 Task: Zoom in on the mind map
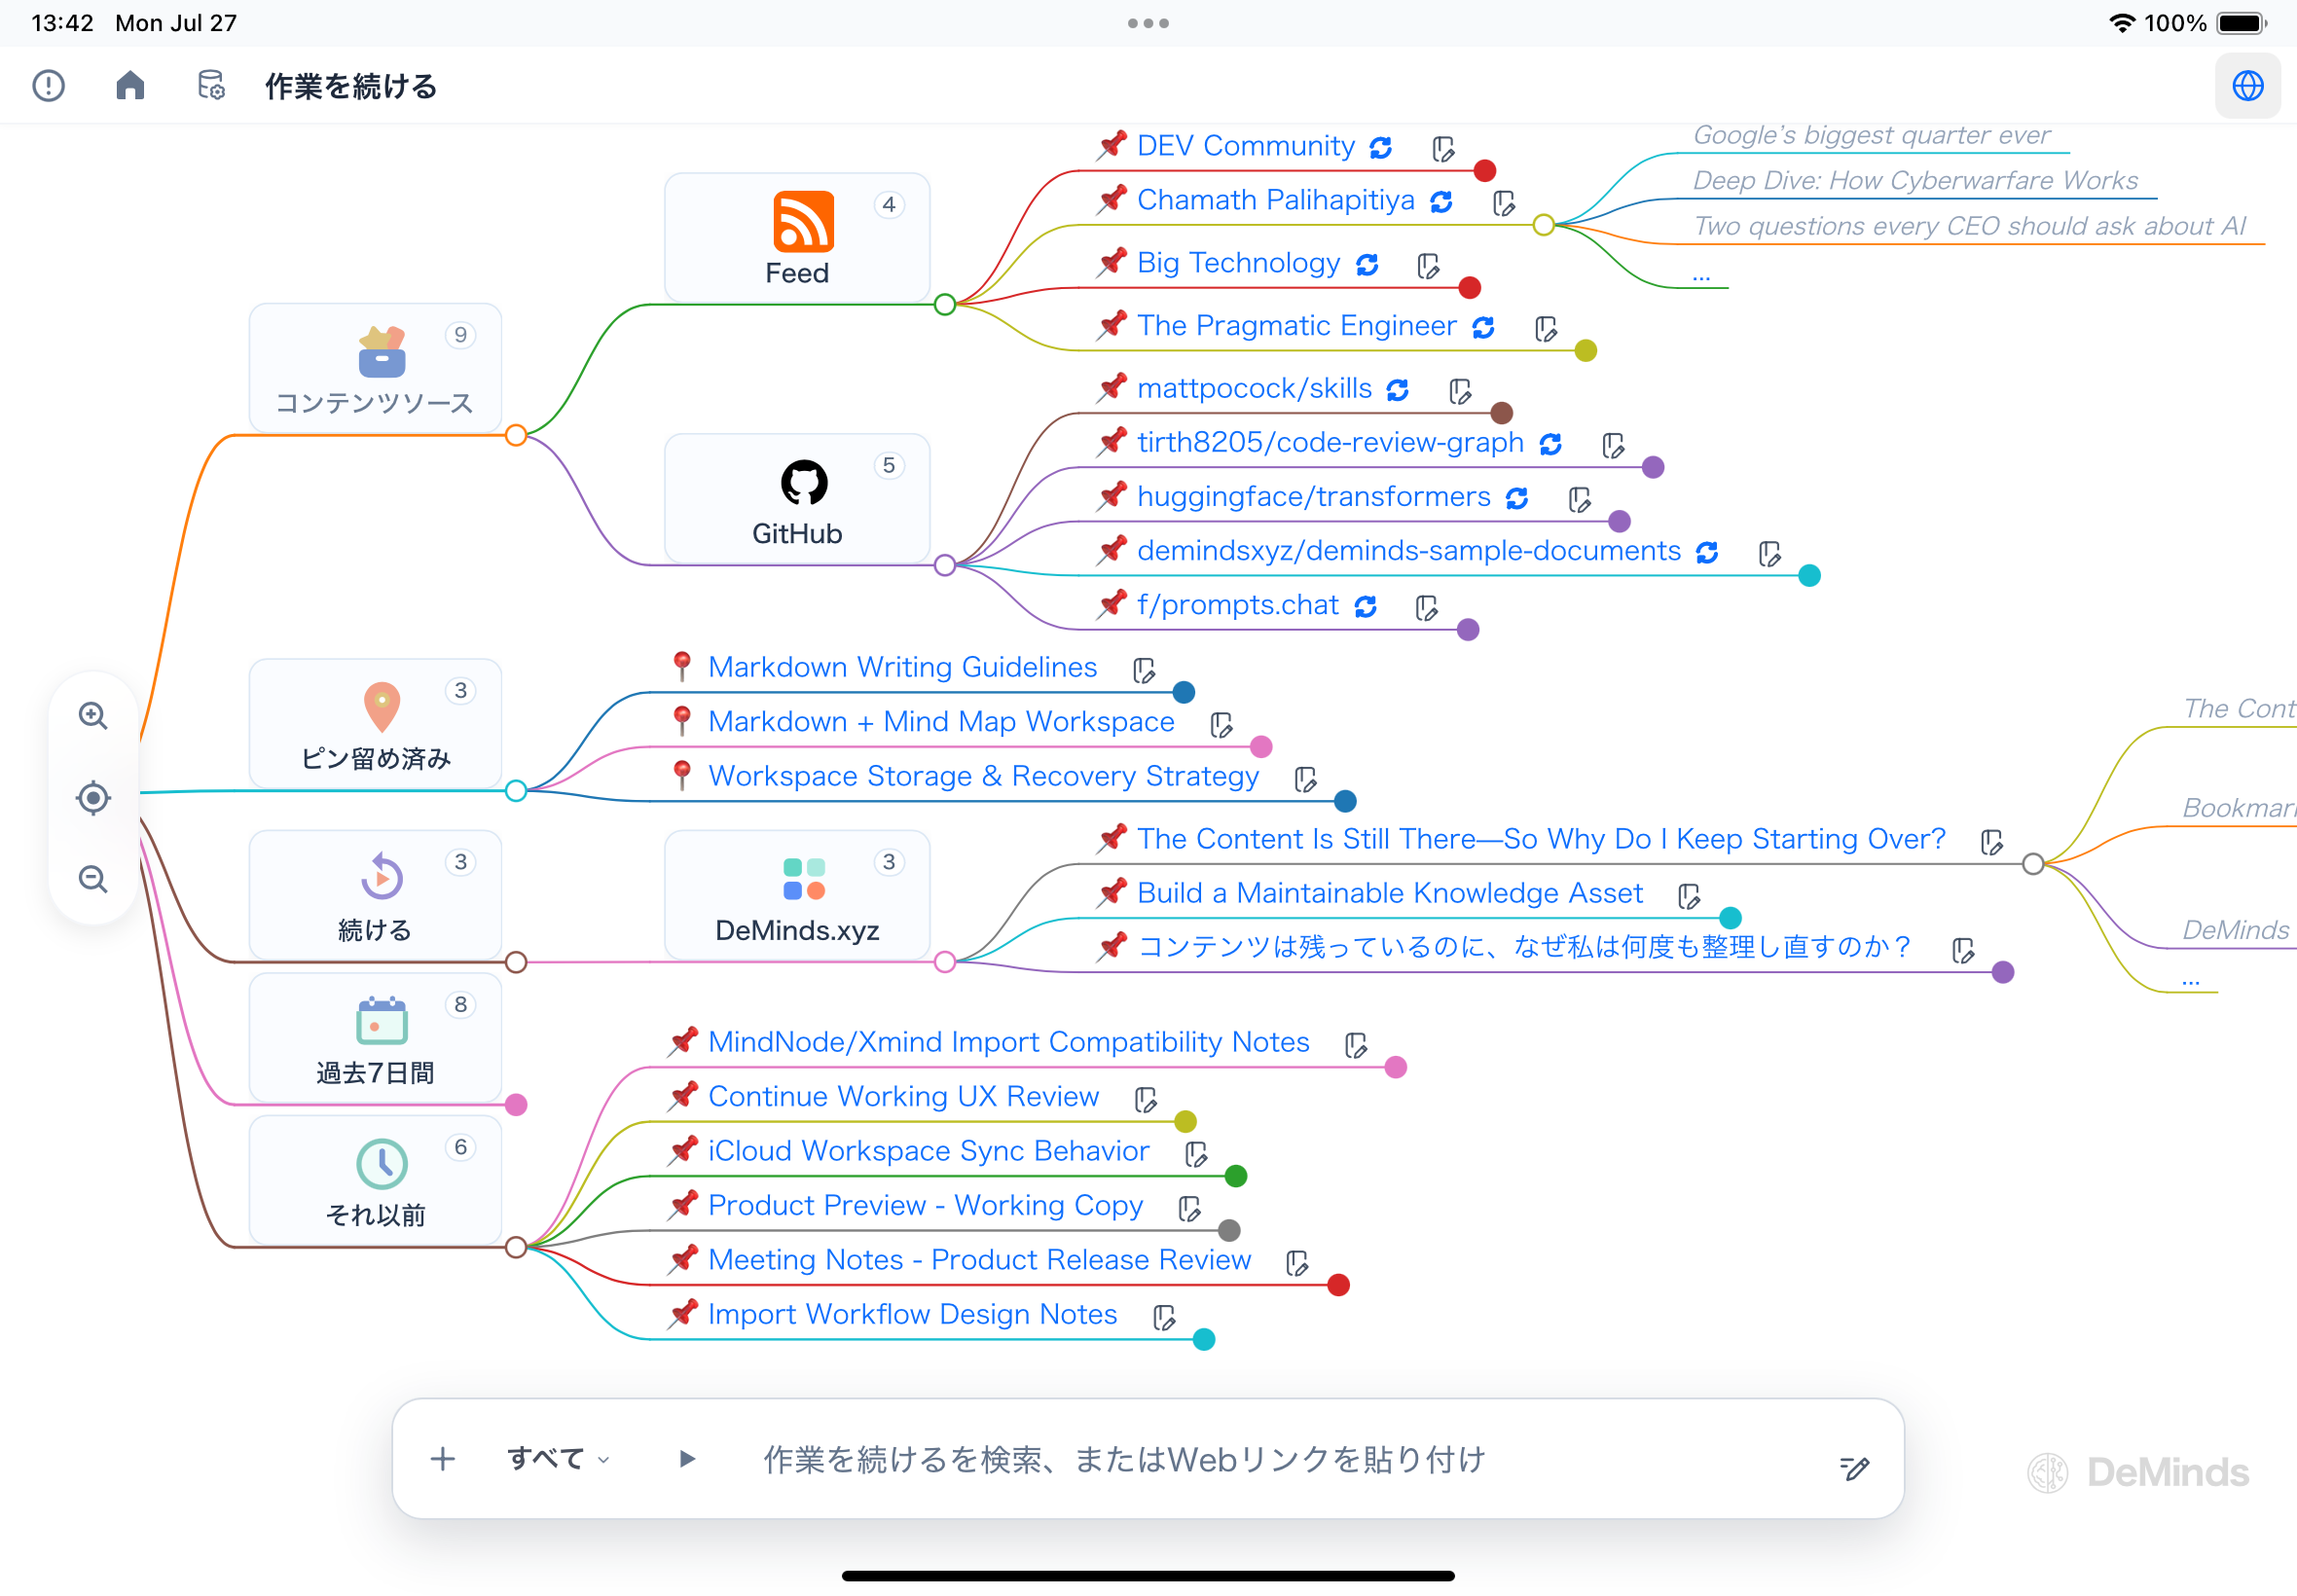(x=93, y=716)
